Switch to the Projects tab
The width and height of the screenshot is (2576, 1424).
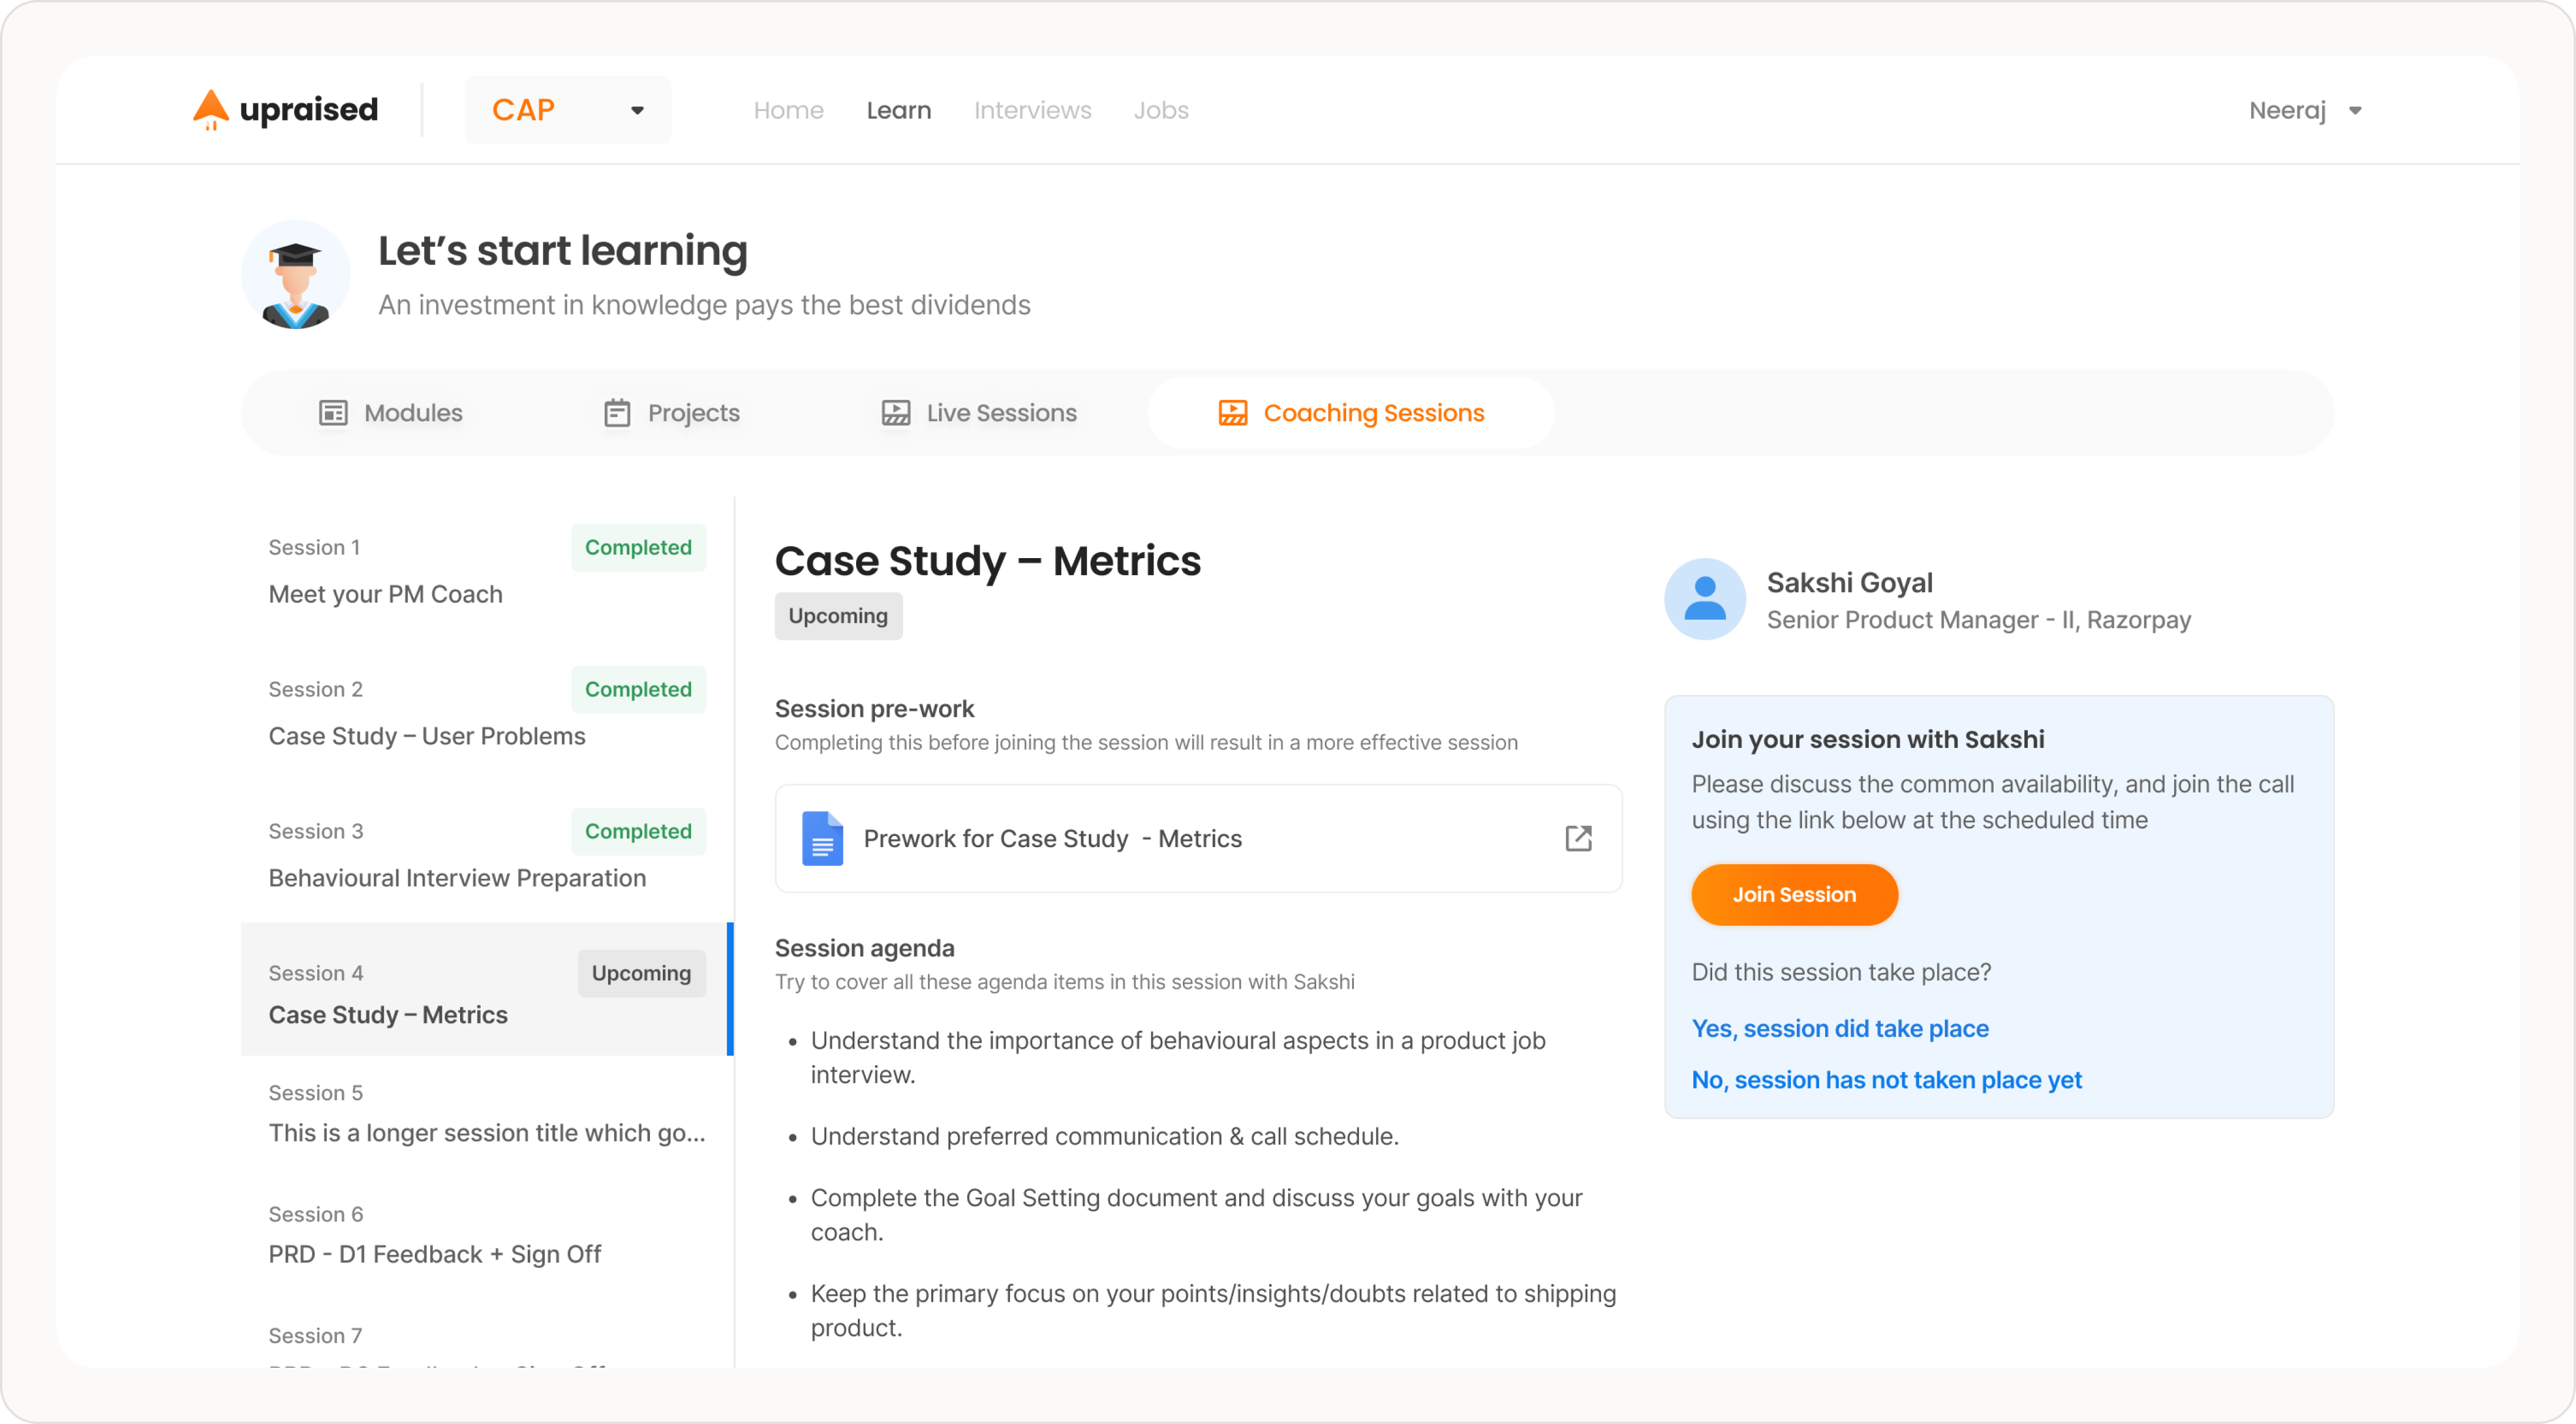[x=671, y=413]
